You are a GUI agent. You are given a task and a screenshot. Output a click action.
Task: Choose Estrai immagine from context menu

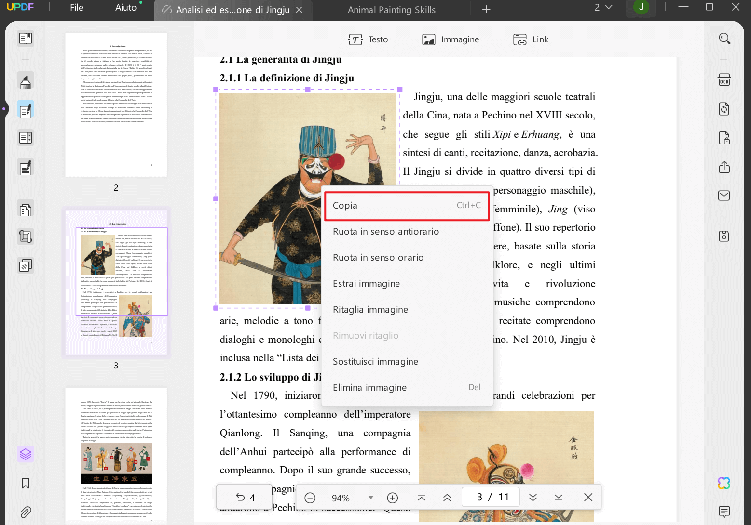[x=407, y=284]
